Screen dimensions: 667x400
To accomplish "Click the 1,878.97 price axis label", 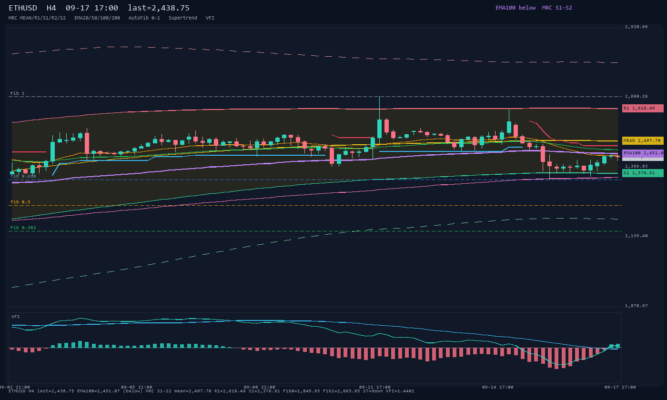I will tap(637, 306).
